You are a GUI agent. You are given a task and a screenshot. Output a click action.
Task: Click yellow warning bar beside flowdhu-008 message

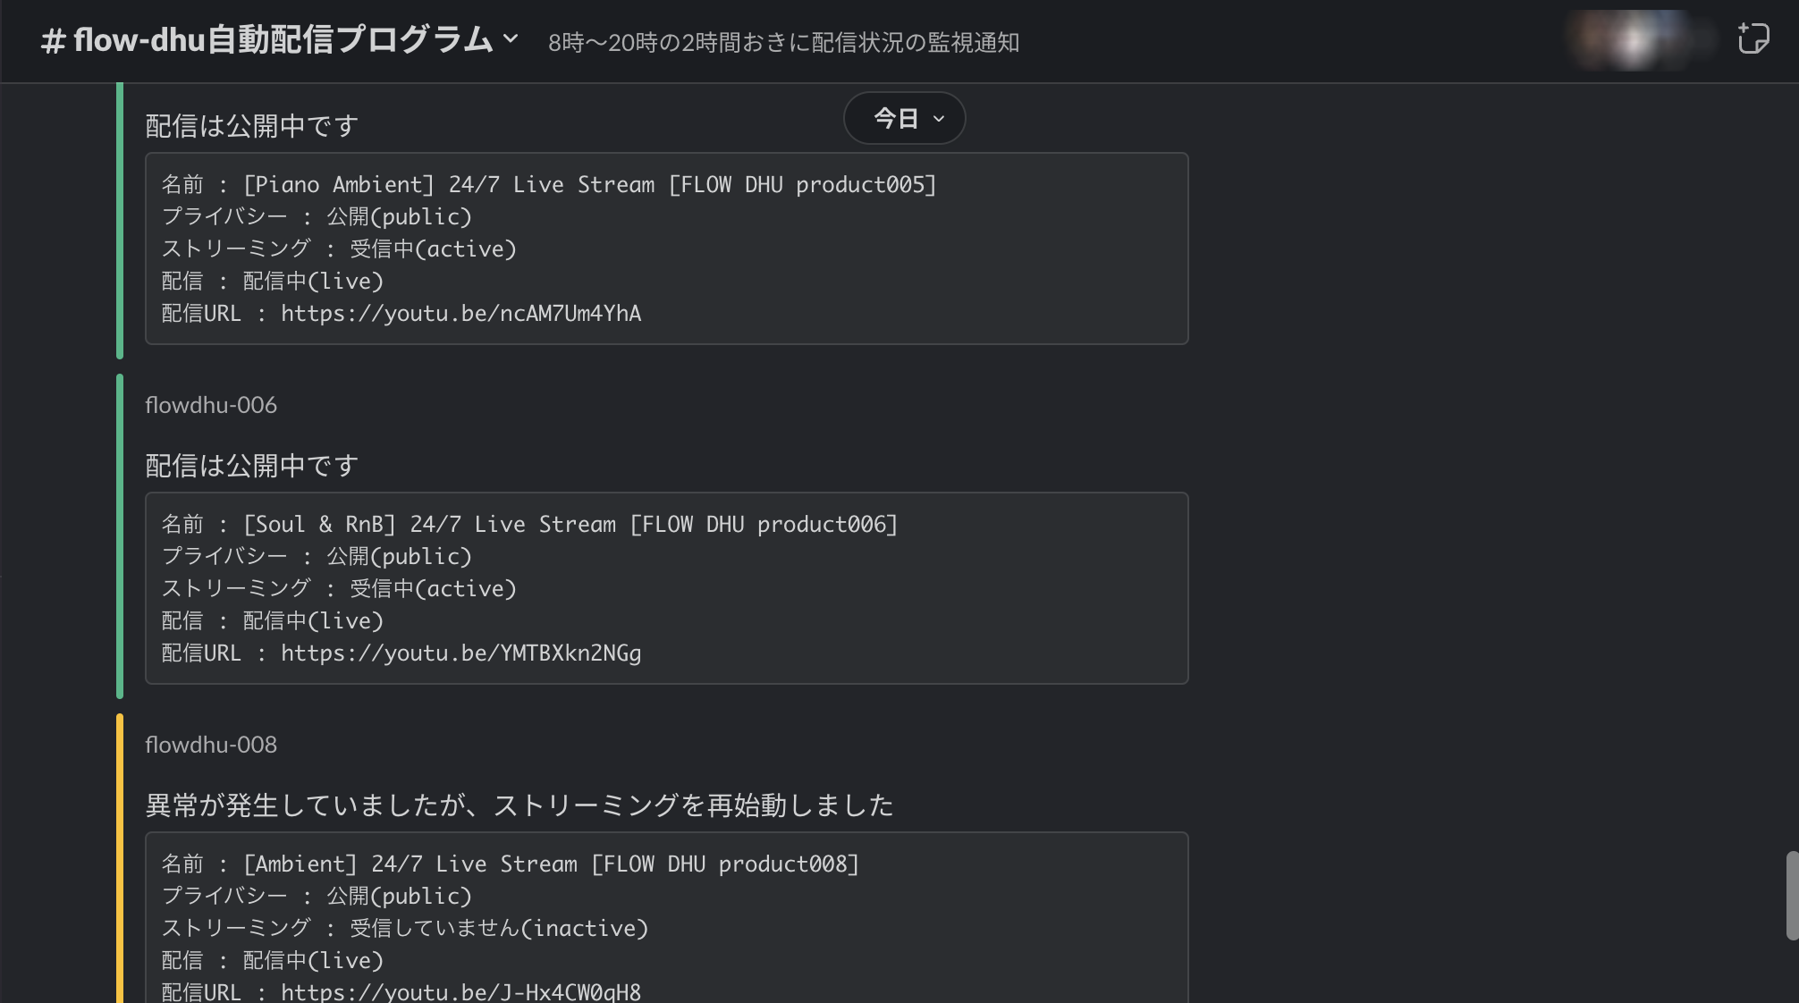click(x=120, y=858)
